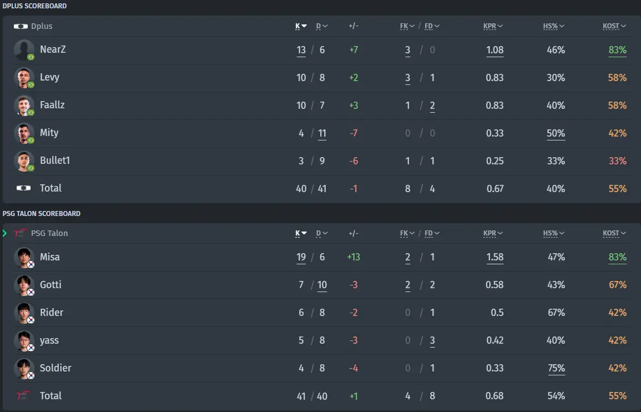Sort Dplus scoreboard by K column
This screenshot has height=412, width=641.
click(x=301, y=26)
